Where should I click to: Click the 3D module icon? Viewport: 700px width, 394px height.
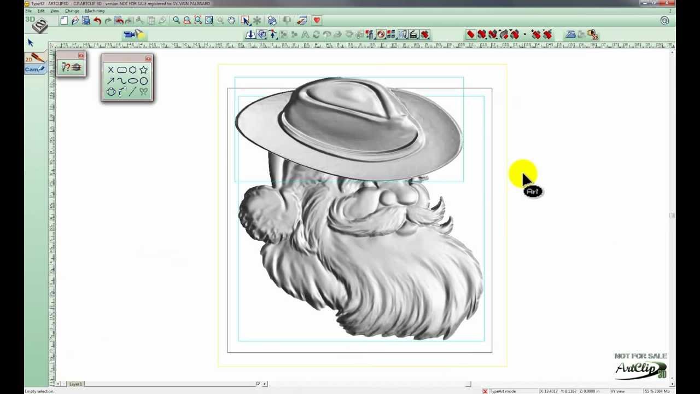37,24
